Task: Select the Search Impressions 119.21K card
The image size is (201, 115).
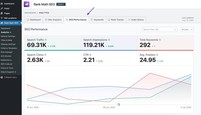Action: click(109, 43)
